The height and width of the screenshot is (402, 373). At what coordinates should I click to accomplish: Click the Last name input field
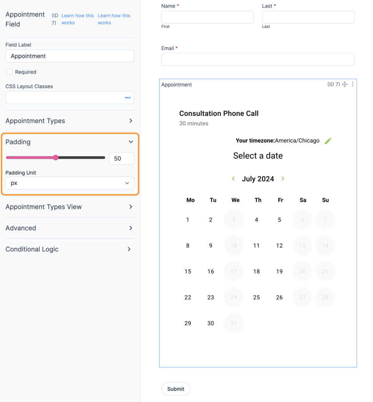(x=308, y=17)
